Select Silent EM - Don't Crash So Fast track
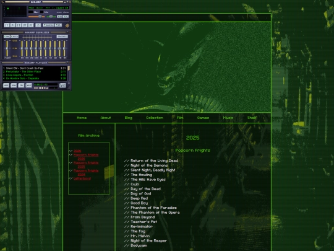 click(x=35, y=68)
